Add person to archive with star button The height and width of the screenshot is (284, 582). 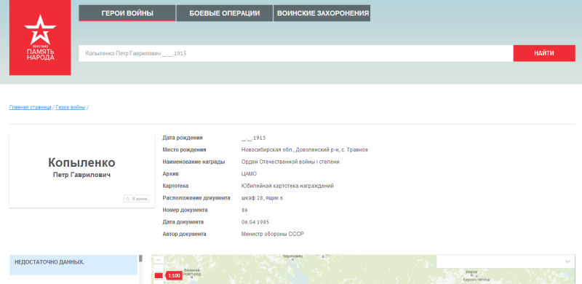(137, 199)
